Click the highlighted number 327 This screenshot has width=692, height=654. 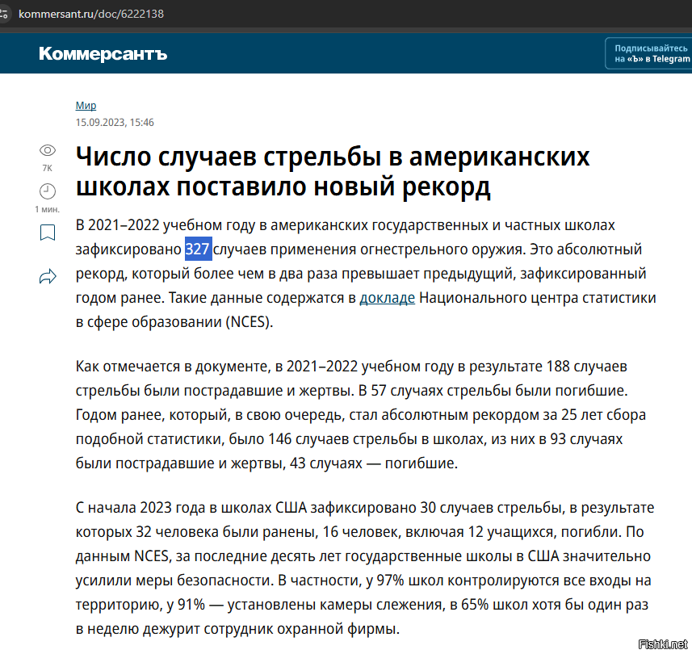[x=198, y=249]
